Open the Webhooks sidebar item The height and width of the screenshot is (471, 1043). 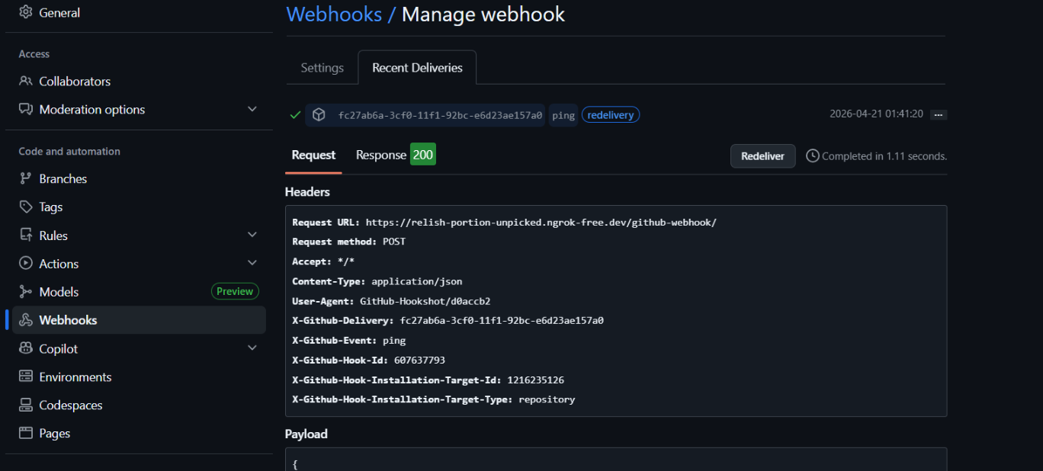point(139,320)
